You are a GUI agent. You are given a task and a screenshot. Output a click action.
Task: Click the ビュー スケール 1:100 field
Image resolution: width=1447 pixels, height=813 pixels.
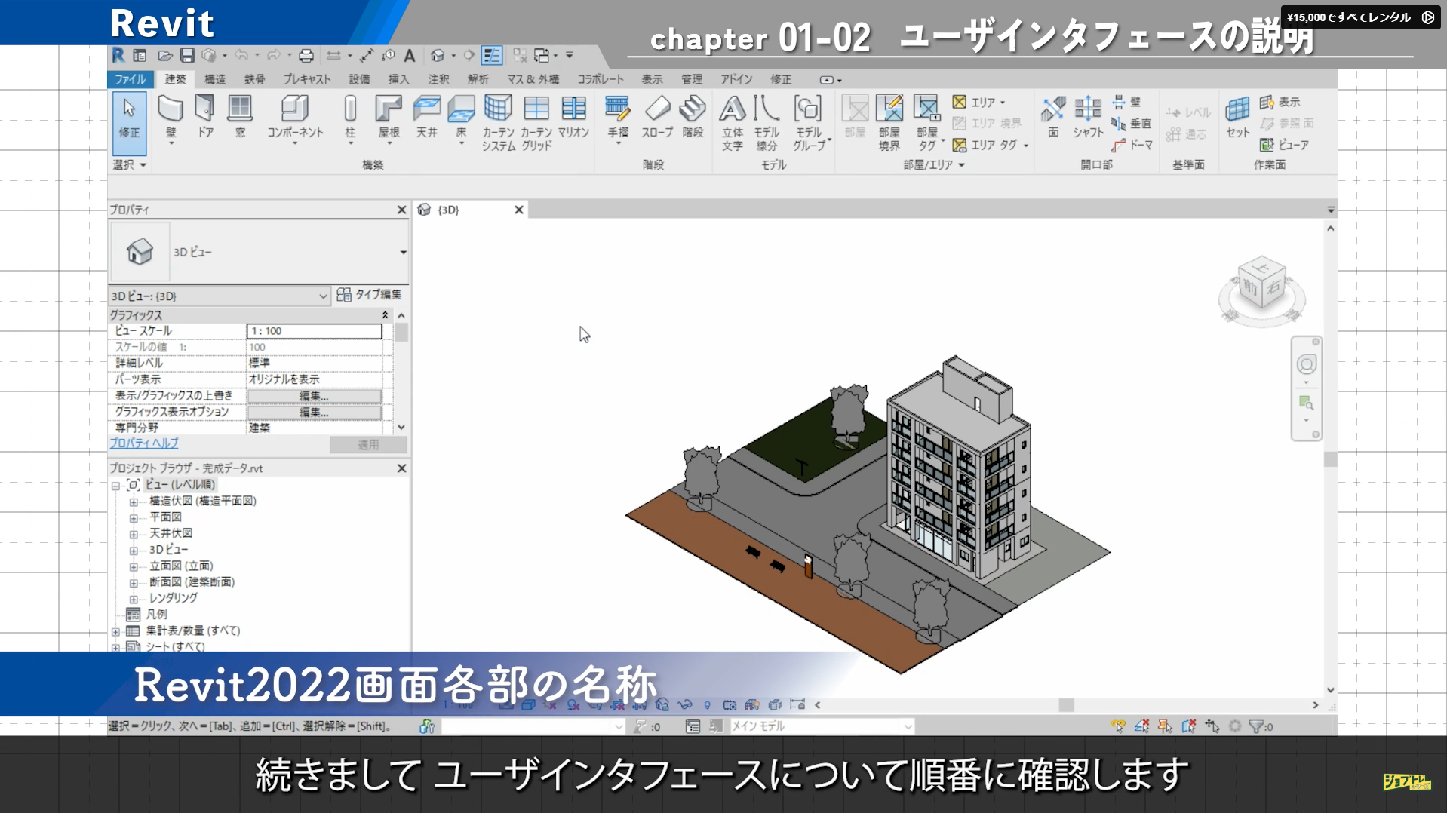coord(314,331)
